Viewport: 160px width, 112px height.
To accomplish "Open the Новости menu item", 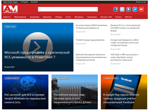I will (x=7, y=17).
